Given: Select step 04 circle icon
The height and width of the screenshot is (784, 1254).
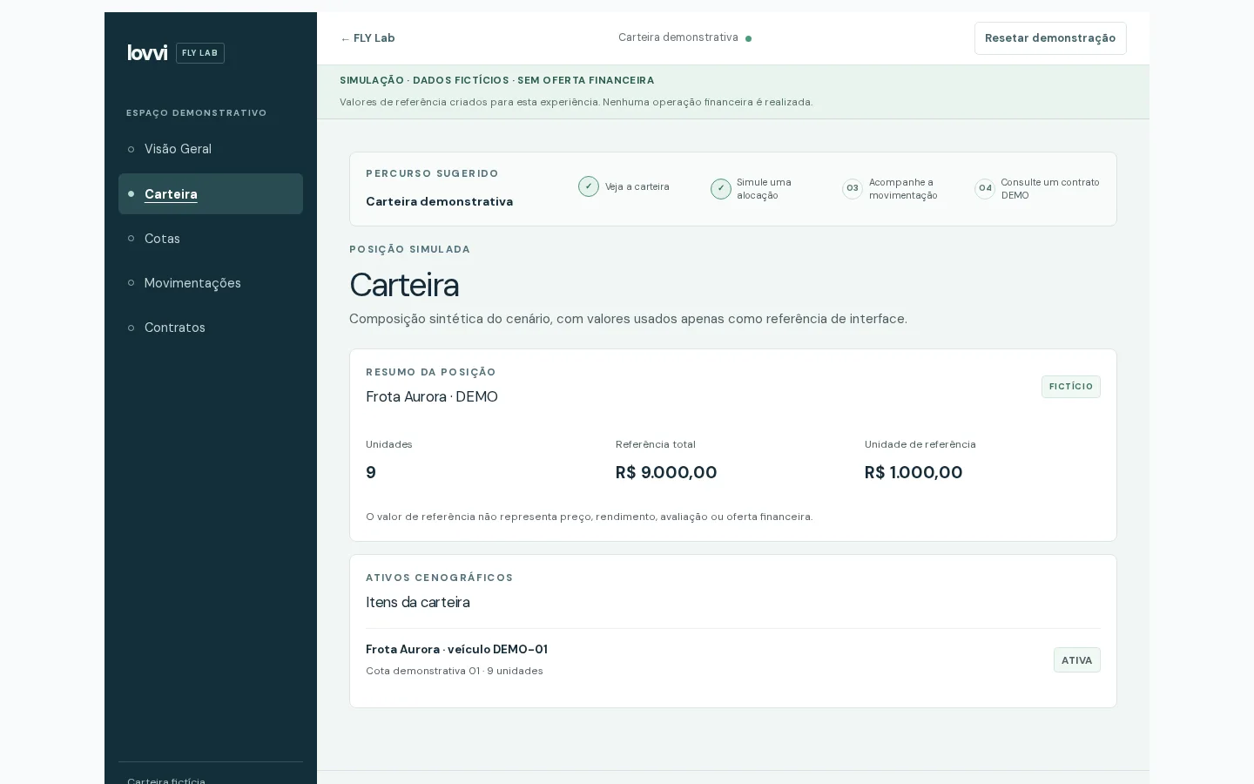Looking at the screenshot, I should click(x=985, y=189).
